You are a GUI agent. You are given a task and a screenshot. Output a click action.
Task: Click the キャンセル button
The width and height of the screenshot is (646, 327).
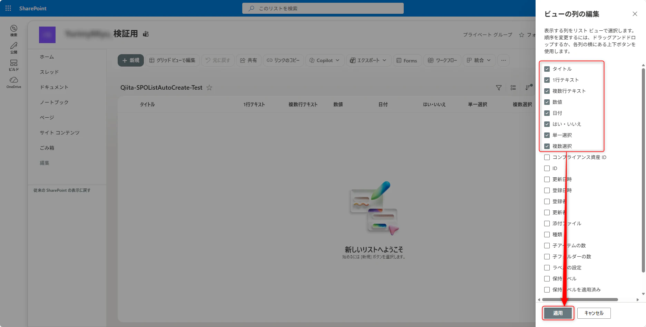tap(594, 313)
